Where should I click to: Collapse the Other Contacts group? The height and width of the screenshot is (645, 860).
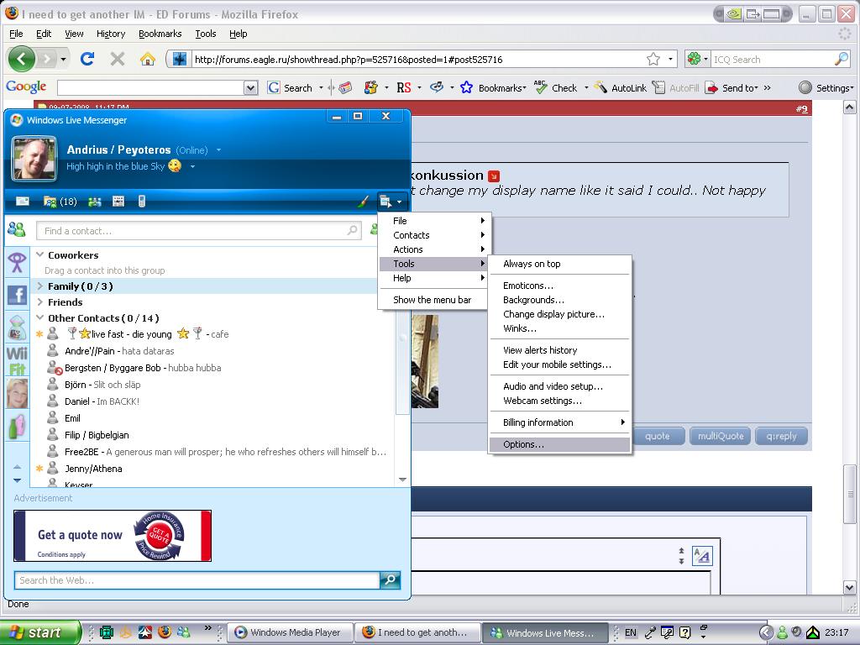point(40,317)
